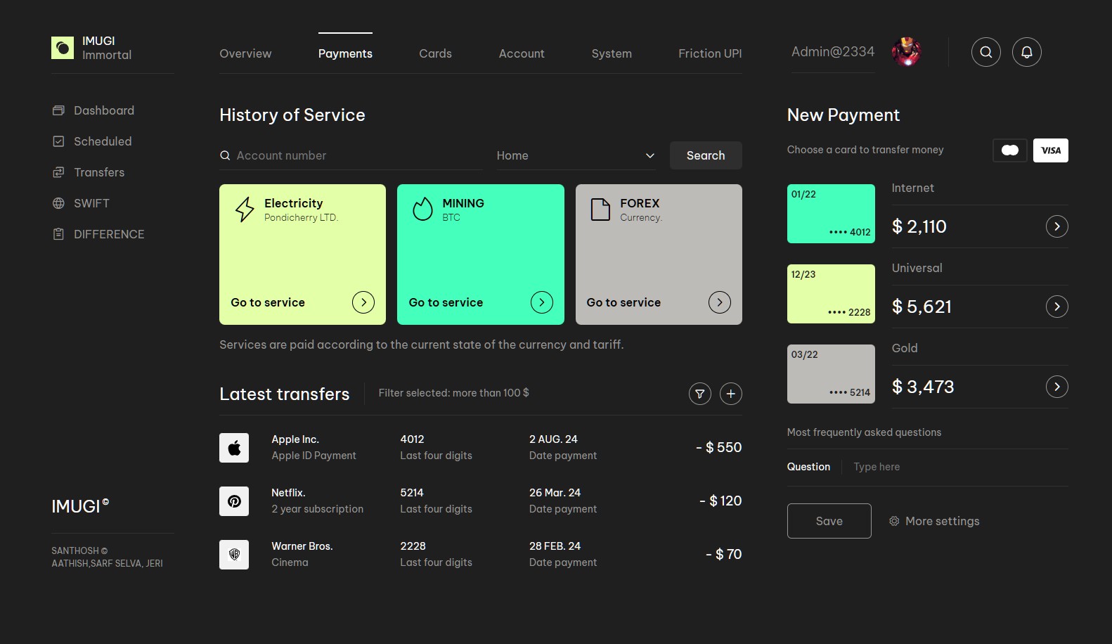Screen dimensions: 1112x644
Task: Click the arrow on the MINING card
Action: pos(542,302)
